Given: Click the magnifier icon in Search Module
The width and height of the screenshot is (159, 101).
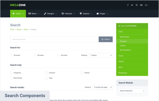Looking at the screenshot, I should pos(143,91).
